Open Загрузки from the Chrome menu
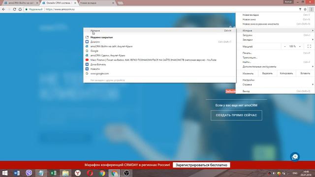 pyautogui.click(x=275, y=35)
